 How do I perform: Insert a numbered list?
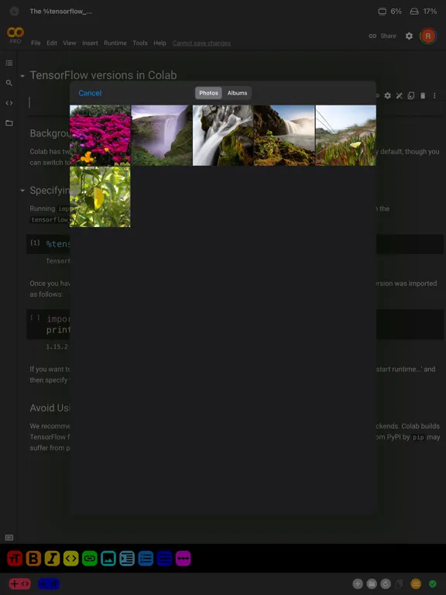click(146, 558)
